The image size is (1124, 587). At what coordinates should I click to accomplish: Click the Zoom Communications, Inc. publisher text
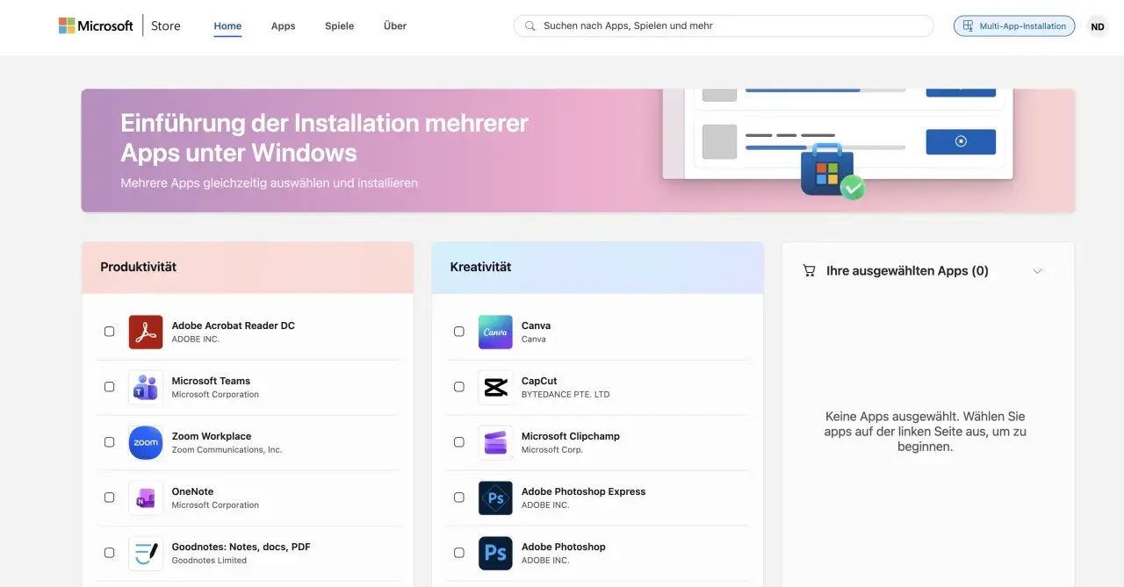pyautogui.click(x=227, y=450)
